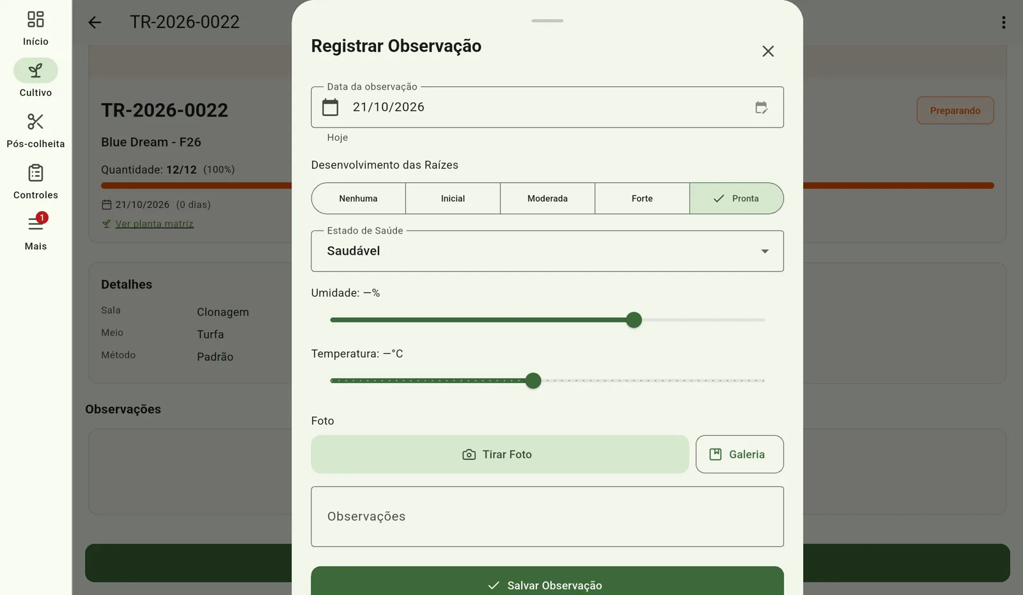Click the Hoje helper text
The height and width of the screenshot is (595, 1023).
point(338,138)
